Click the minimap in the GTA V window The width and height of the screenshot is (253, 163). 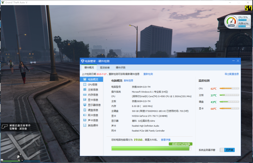(x=20, y=147)
